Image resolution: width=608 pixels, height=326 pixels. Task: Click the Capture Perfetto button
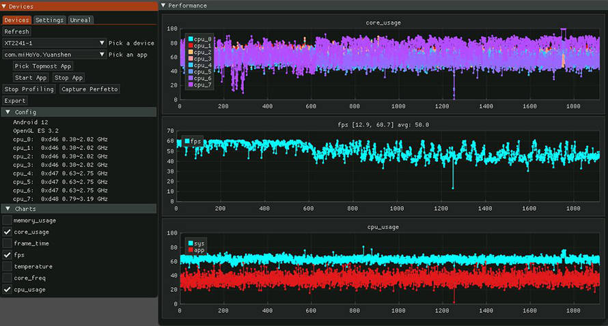coord(89,89)
